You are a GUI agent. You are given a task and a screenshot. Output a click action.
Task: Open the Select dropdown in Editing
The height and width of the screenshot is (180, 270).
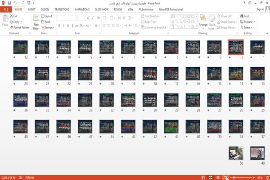click(x=246, y=28)
